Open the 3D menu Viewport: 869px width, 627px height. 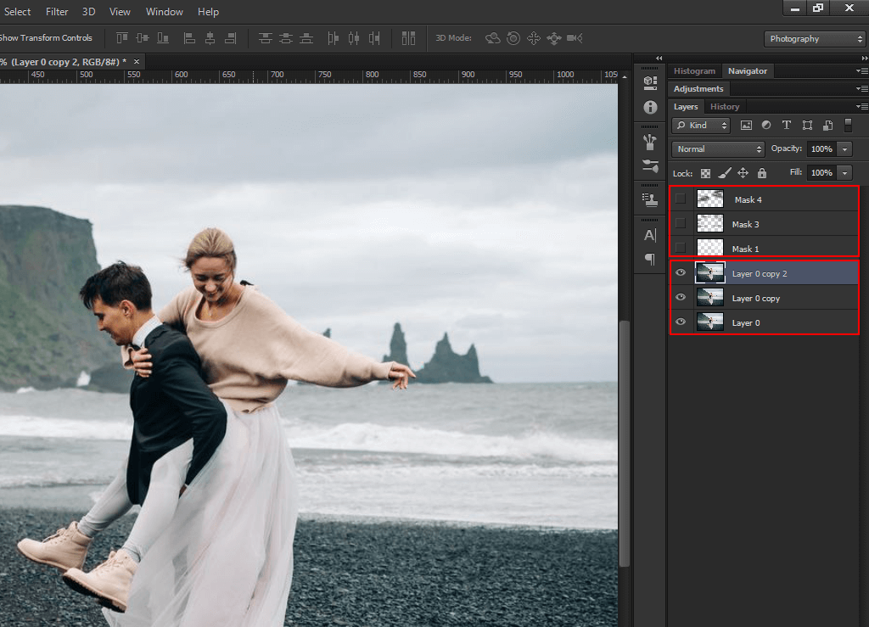click(88, 12)
